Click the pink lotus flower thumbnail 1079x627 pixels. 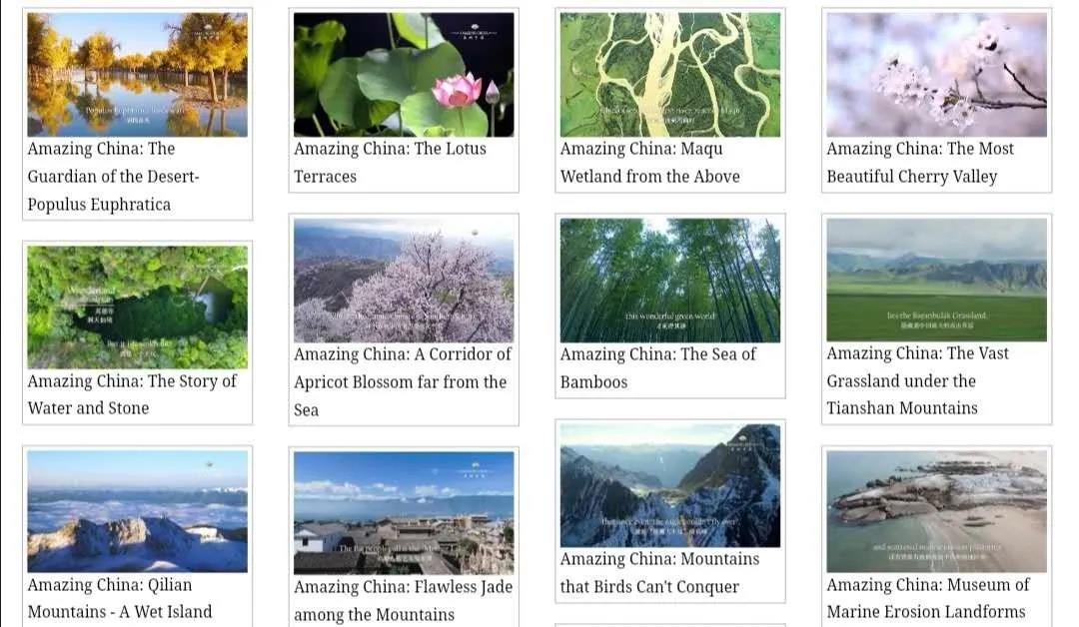404,74
